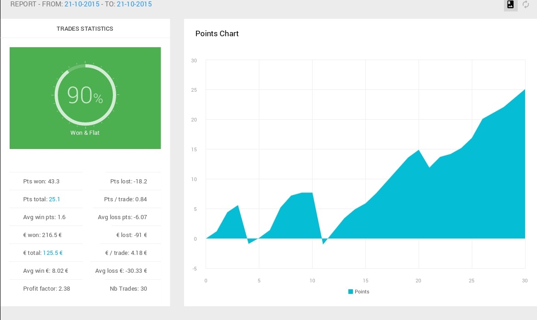This screenshot has width=537, height=320.
Task: Open the FROM date 21-10-2015
Action: point(82,4)
